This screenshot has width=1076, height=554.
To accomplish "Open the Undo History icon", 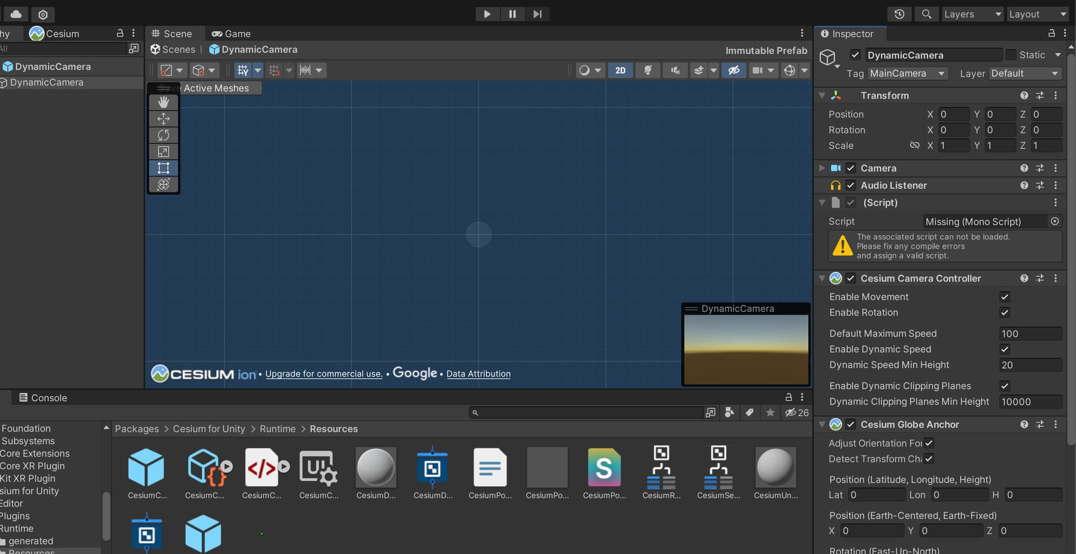I will [899, 14].
